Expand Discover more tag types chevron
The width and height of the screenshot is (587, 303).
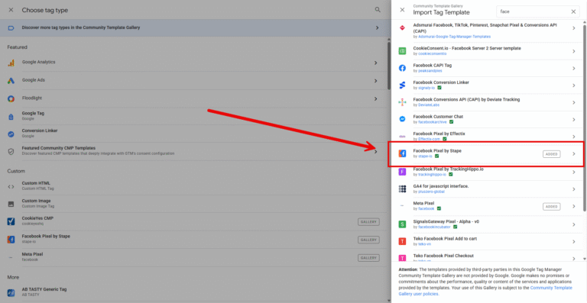pyautogui.click(x=377, y=27)
